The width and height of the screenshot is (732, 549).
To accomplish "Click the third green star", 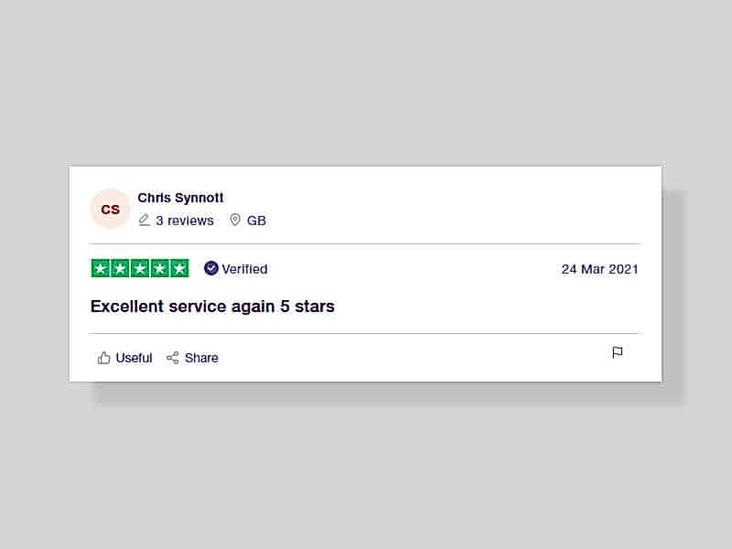I will (x=140, y=268).
